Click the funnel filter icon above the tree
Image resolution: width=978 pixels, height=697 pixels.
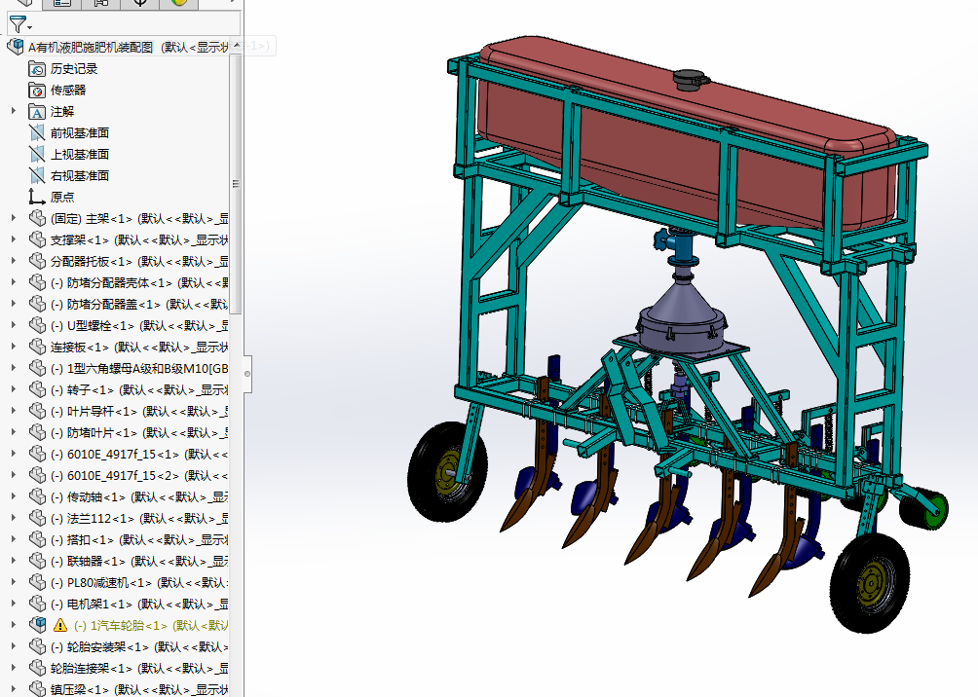click(x=18, y=25)
